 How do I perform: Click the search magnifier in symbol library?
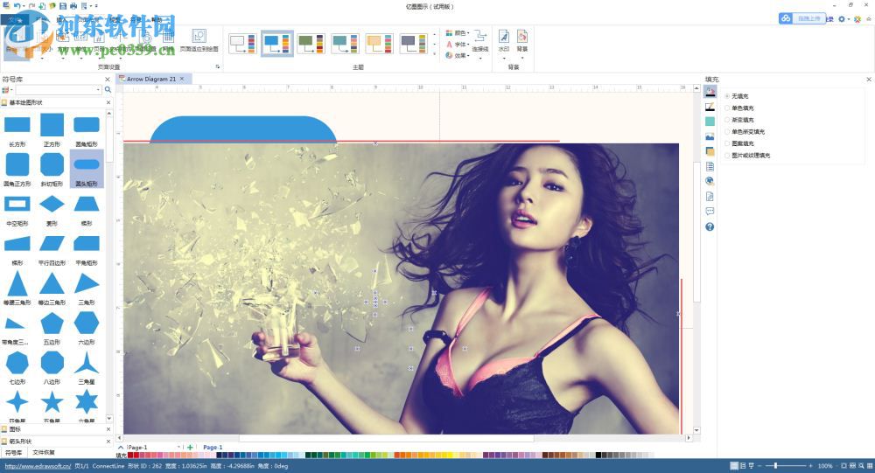pyautogui.click(x=108, y=89)
